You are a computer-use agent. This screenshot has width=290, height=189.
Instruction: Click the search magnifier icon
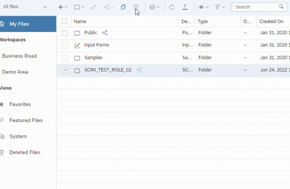click(x=281, y=7)
